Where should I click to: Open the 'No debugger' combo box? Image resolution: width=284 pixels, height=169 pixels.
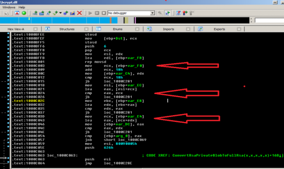pyautogui.click(x=131, y=13)
